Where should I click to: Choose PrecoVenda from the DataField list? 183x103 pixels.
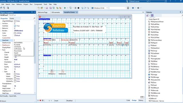[18, 51]
